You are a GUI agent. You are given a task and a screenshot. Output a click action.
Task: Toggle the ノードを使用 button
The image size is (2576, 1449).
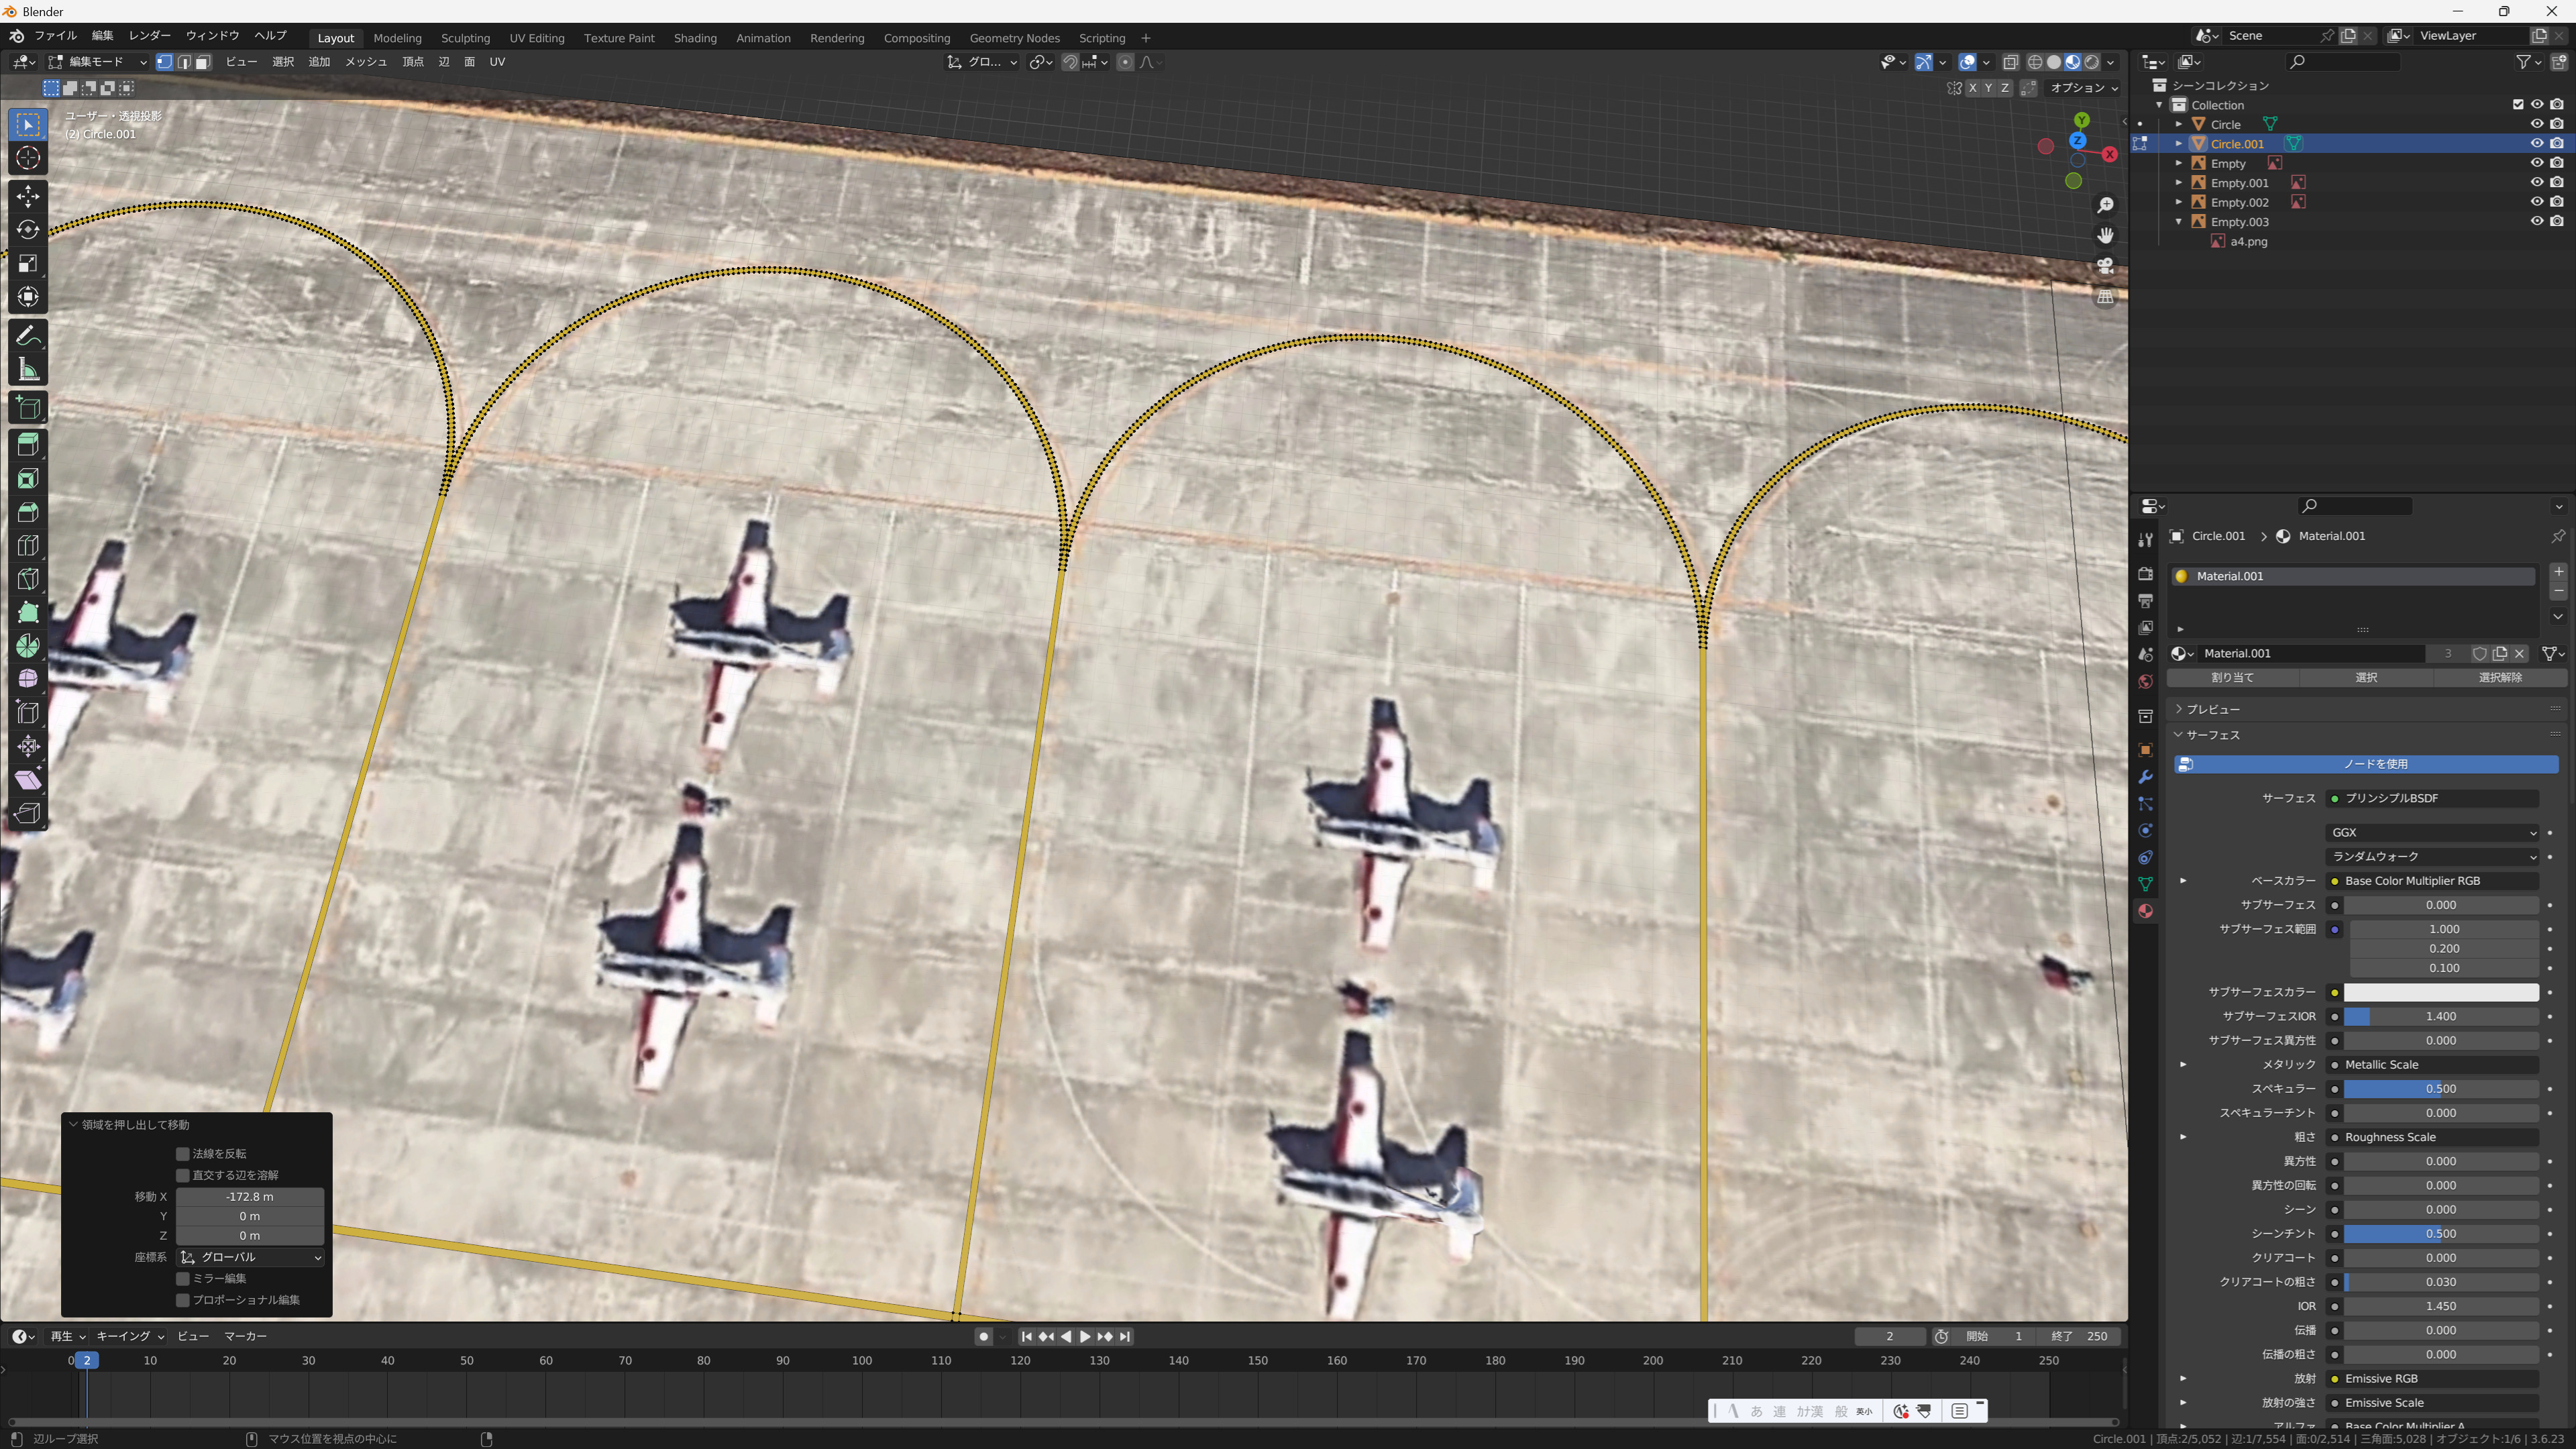click(2365, 764)
